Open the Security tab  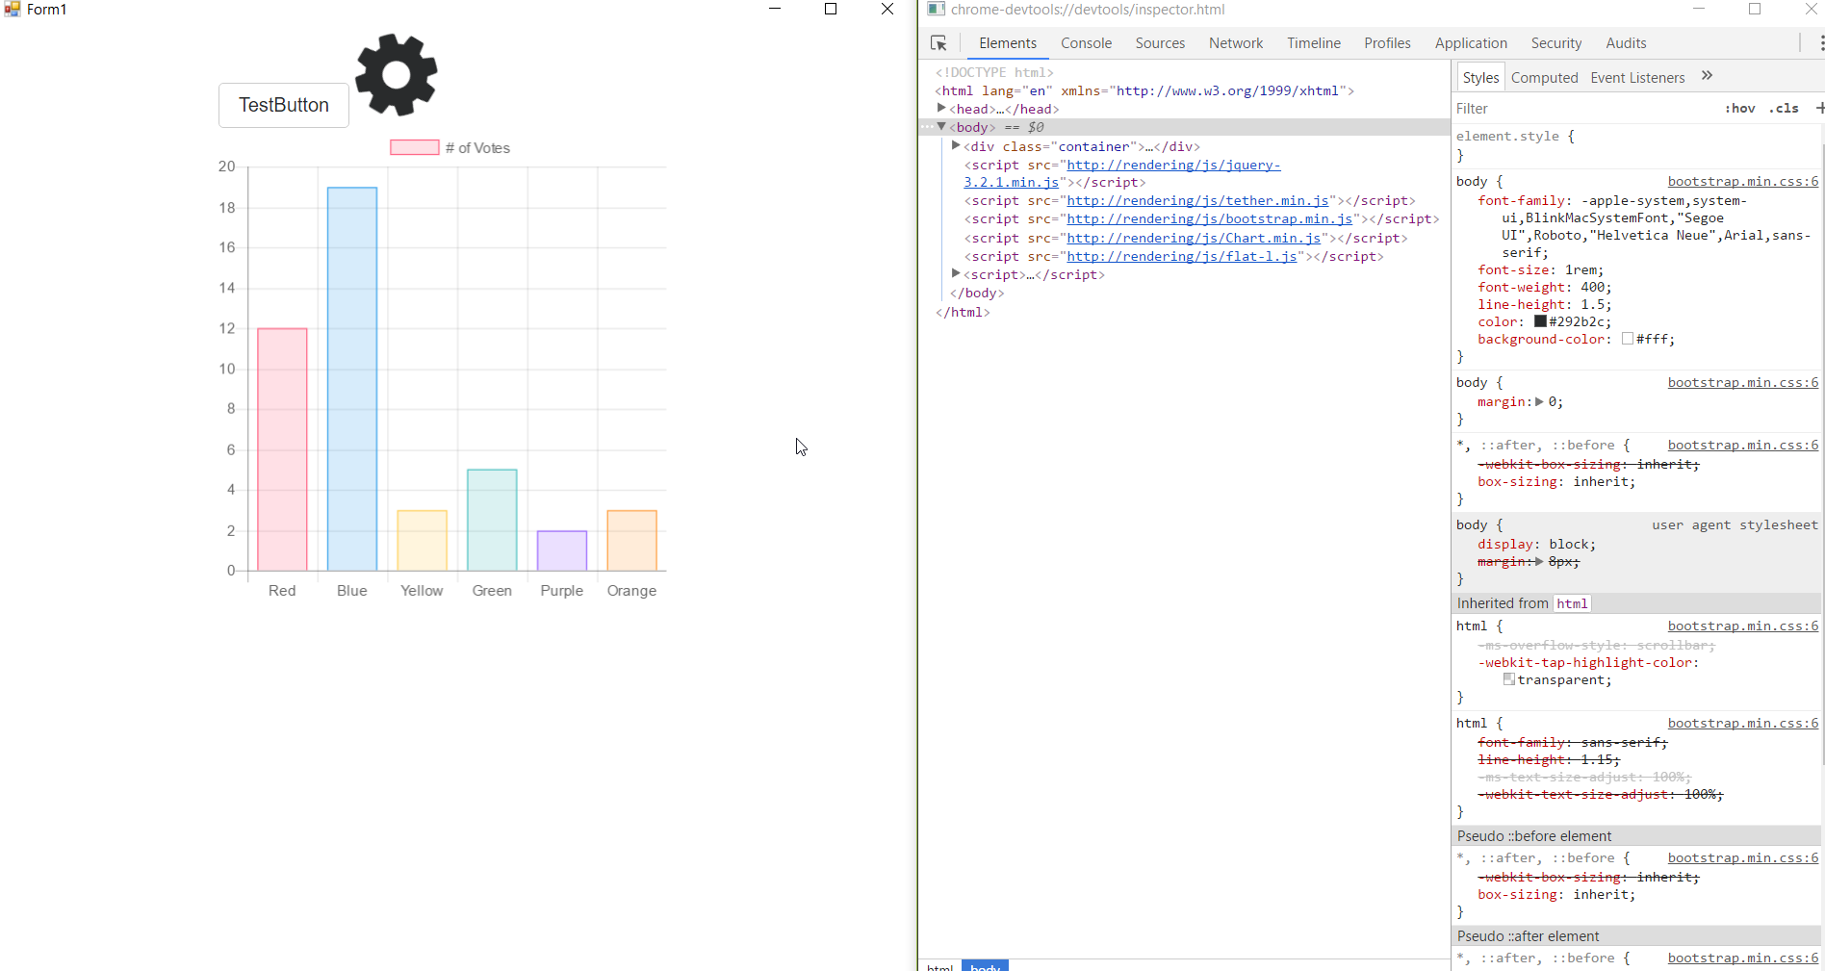click(1556, 43)
